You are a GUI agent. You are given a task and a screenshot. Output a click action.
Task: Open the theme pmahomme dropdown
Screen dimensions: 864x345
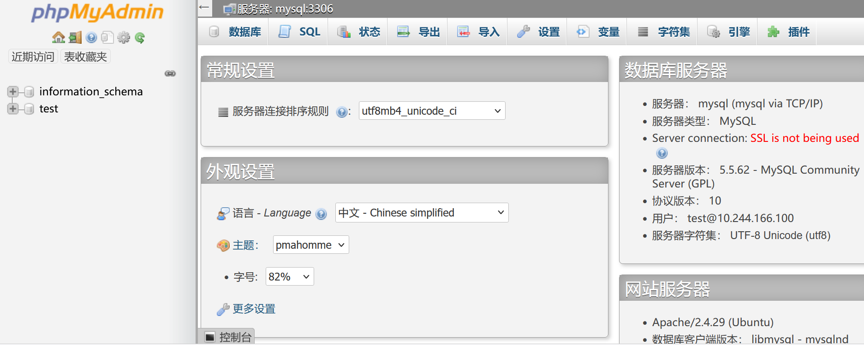coord(311,245)
